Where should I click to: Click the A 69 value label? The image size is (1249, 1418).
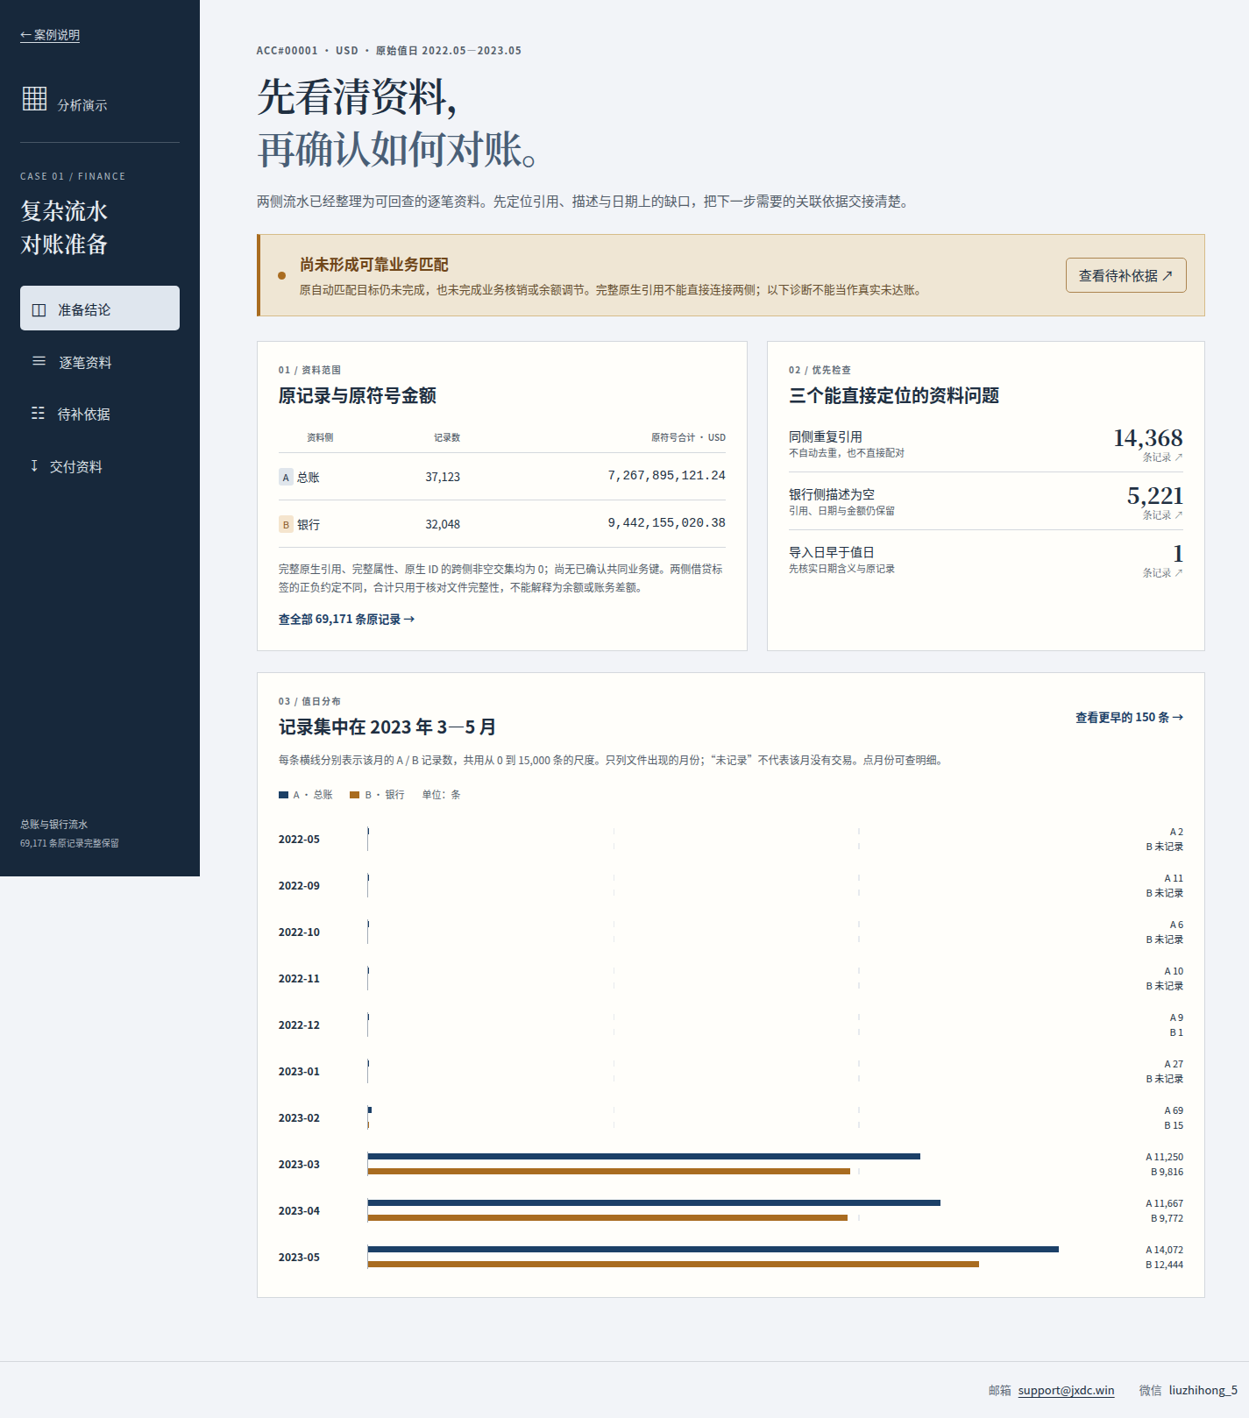click(1174, 1110)
